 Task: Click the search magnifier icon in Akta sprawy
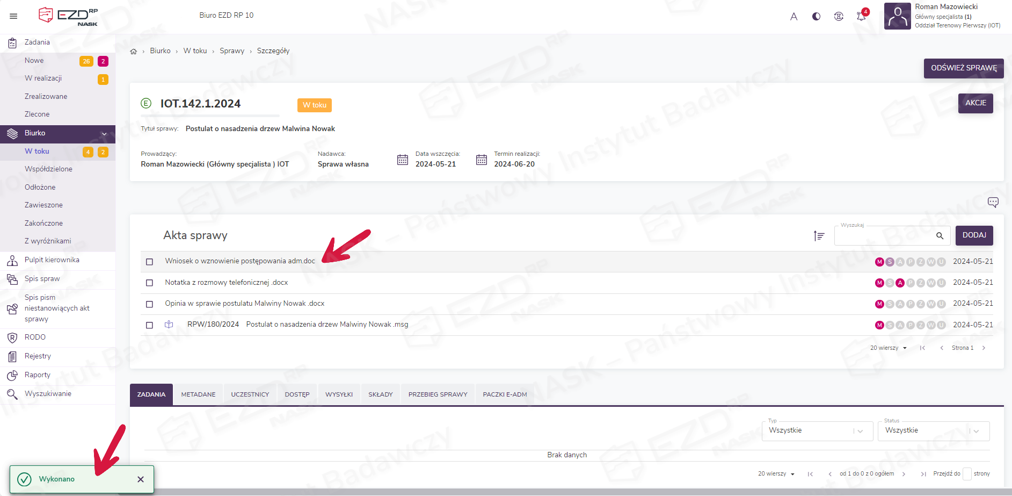tap(940, 235)
